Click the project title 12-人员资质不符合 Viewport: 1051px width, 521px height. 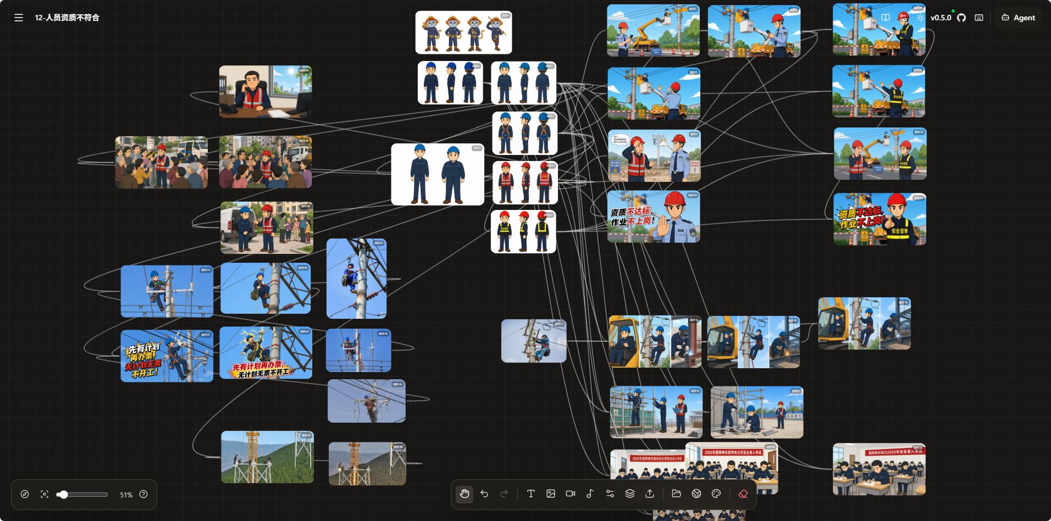pyautogui.click(x=67, y=18)
